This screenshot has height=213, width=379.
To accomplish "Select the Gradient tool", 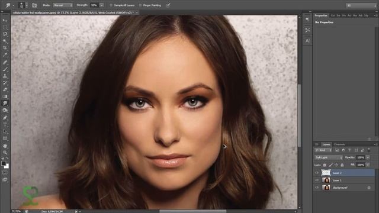I will [5, 96].
